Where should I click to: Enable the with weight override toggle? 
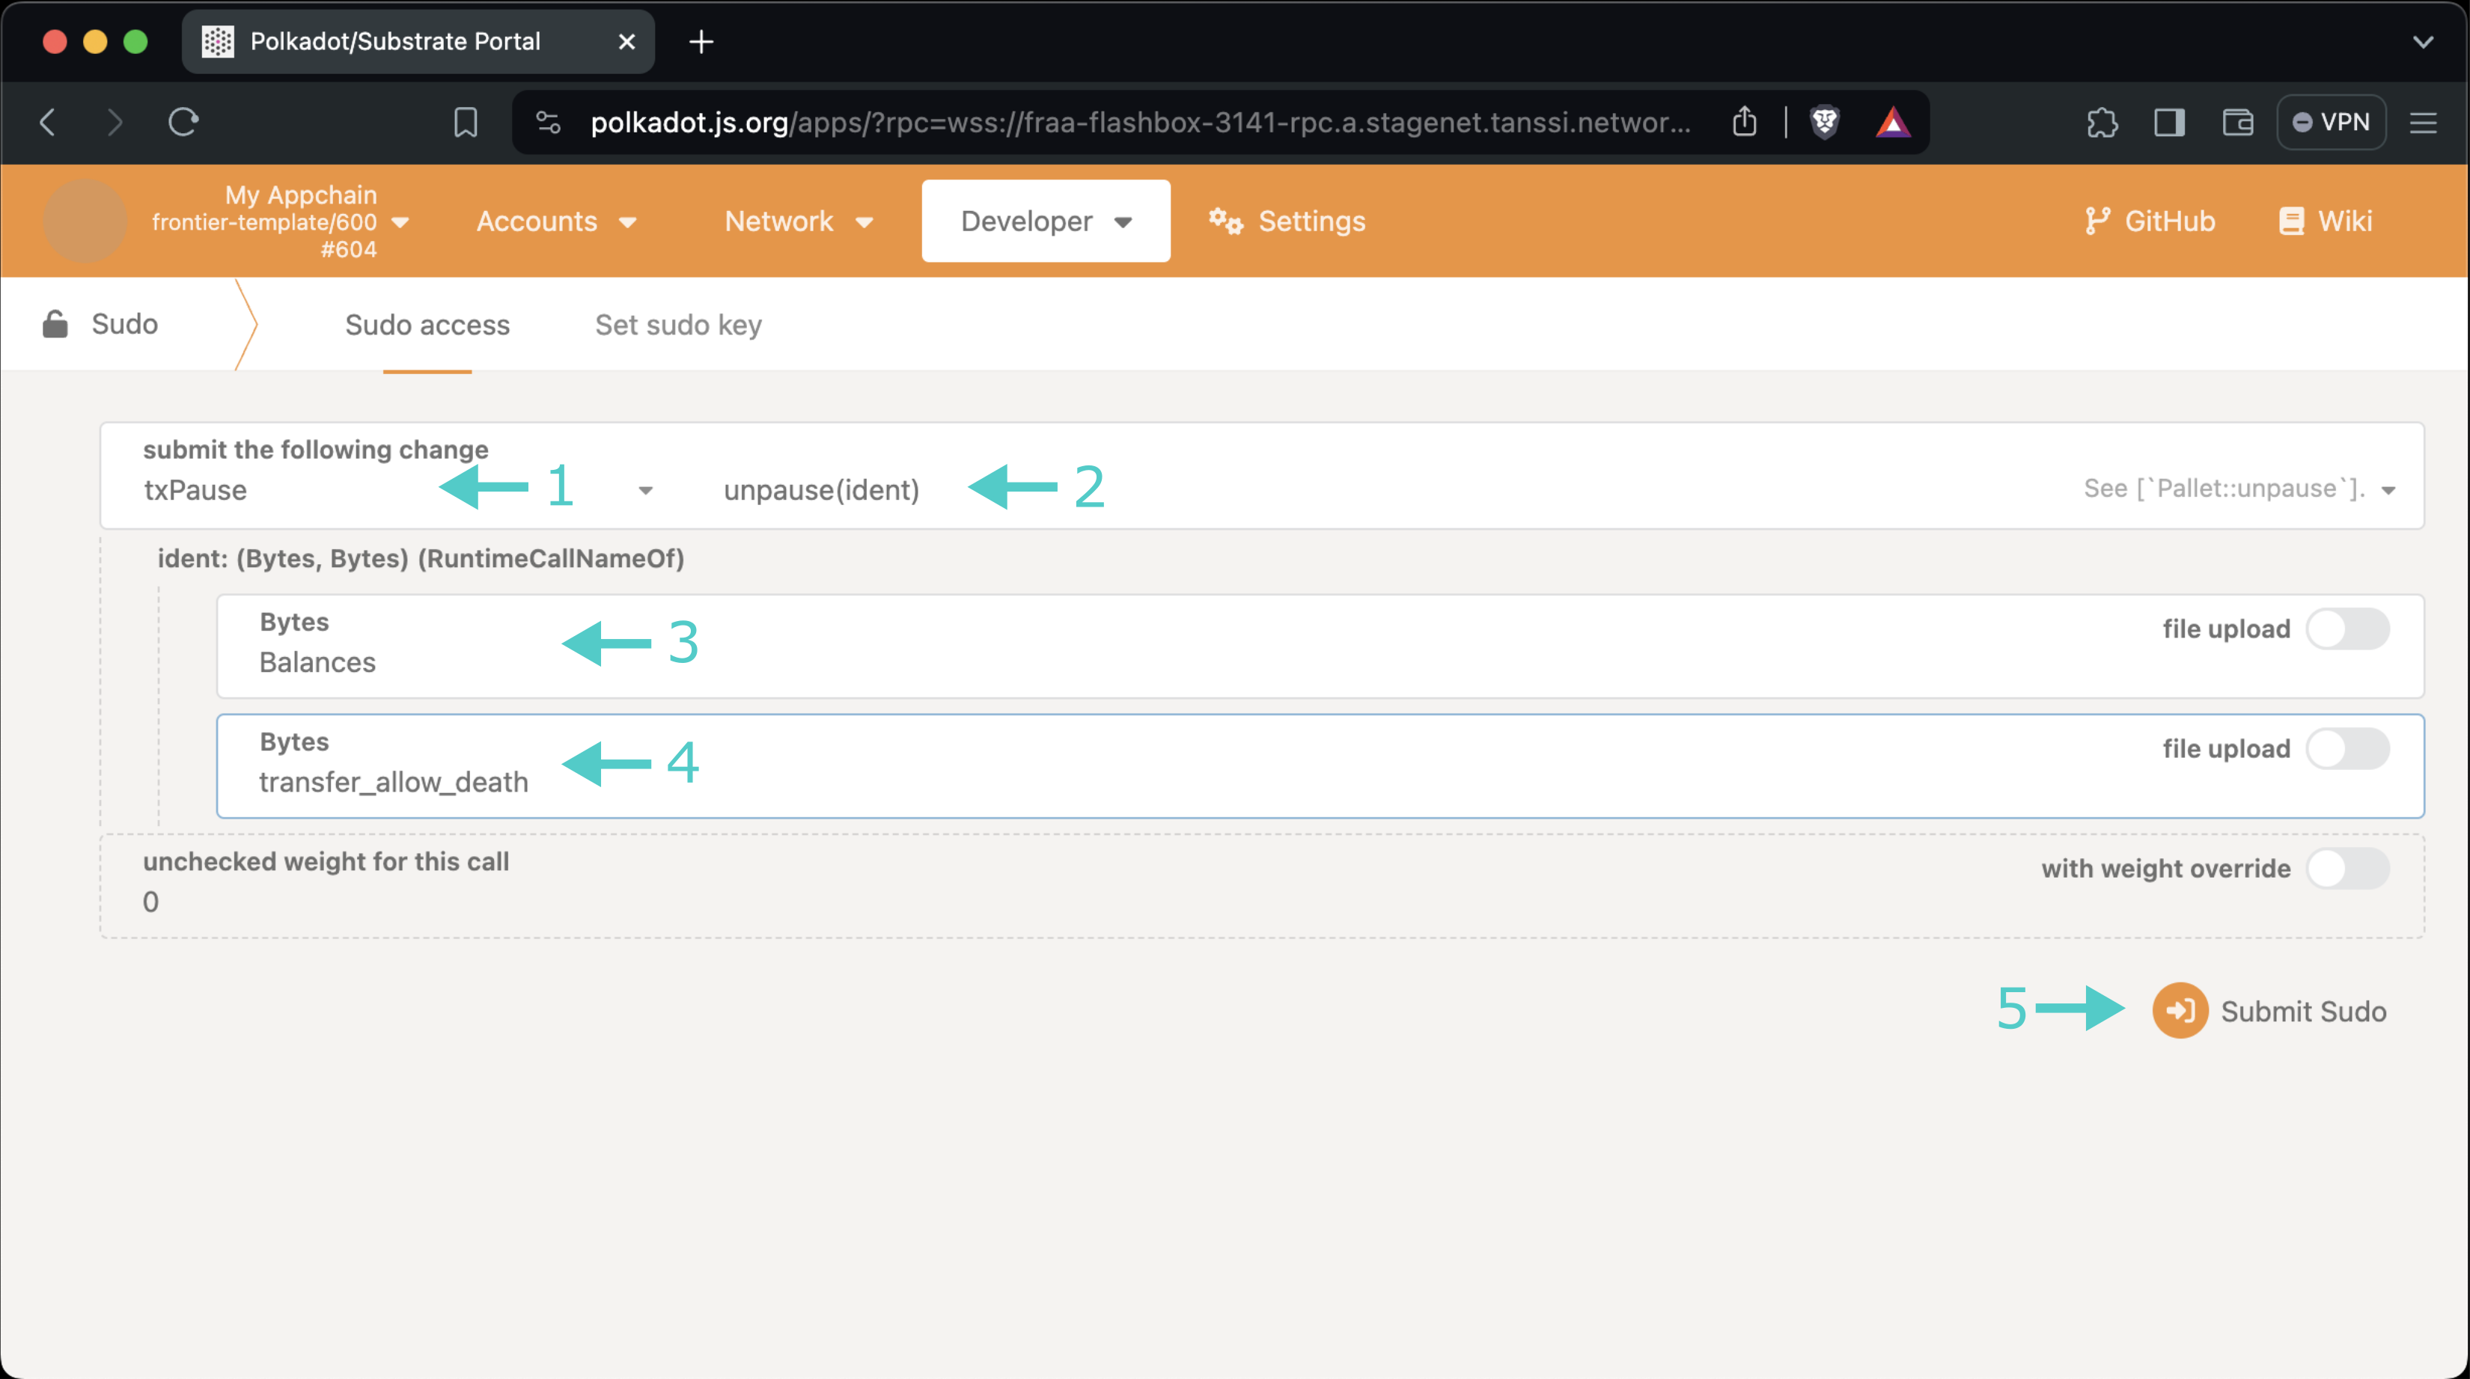coord(2347,868)
